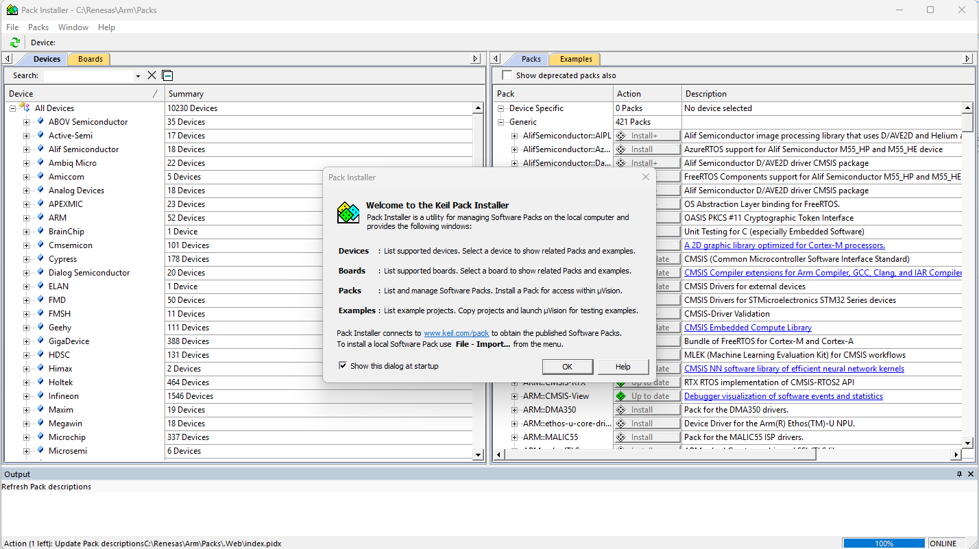Click the 100% progress bar in status bar
The image size is (979, 549).
[x=884, y=544]
